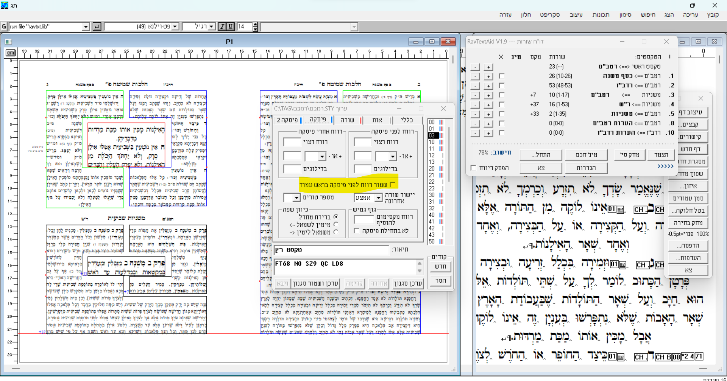This screenshot has width=727, height=381.
Task: Click the cm ruler units button
Action: point(11,53)
